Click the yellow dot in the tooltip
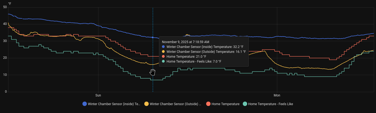The image size is (376, 113). point(163,51)
